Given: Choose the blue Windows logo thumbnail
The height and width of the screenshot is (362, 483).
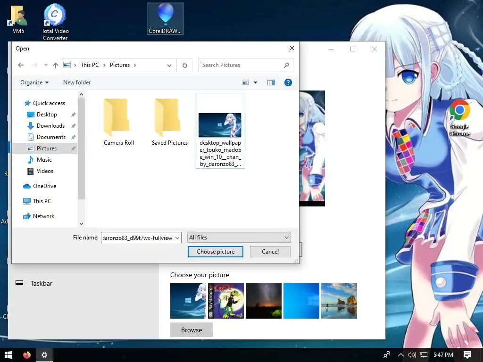Looking at the screenshot, I should pyautogui.click(x=301, y=301).
